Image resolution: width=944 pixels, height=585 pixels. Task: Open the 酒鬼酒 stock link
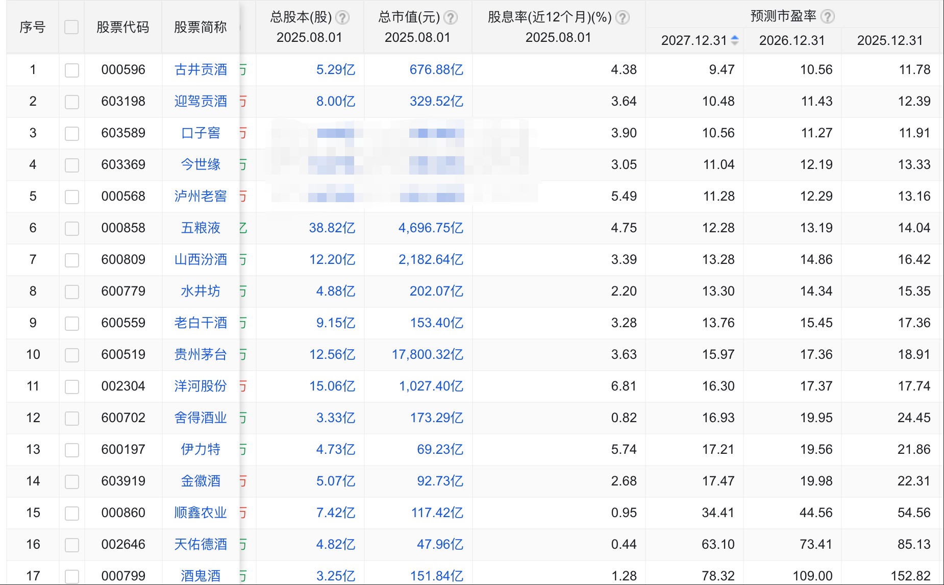click(x=201, y=576)
